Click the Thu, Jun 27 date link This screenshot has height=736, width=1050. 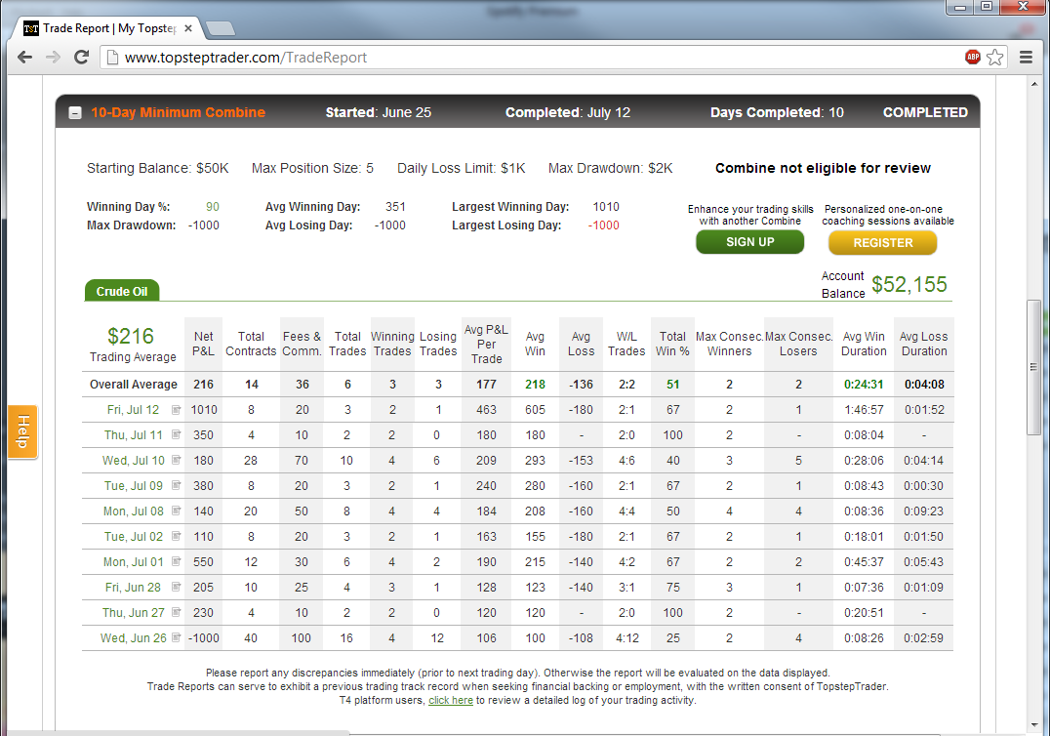coord(133,613)
